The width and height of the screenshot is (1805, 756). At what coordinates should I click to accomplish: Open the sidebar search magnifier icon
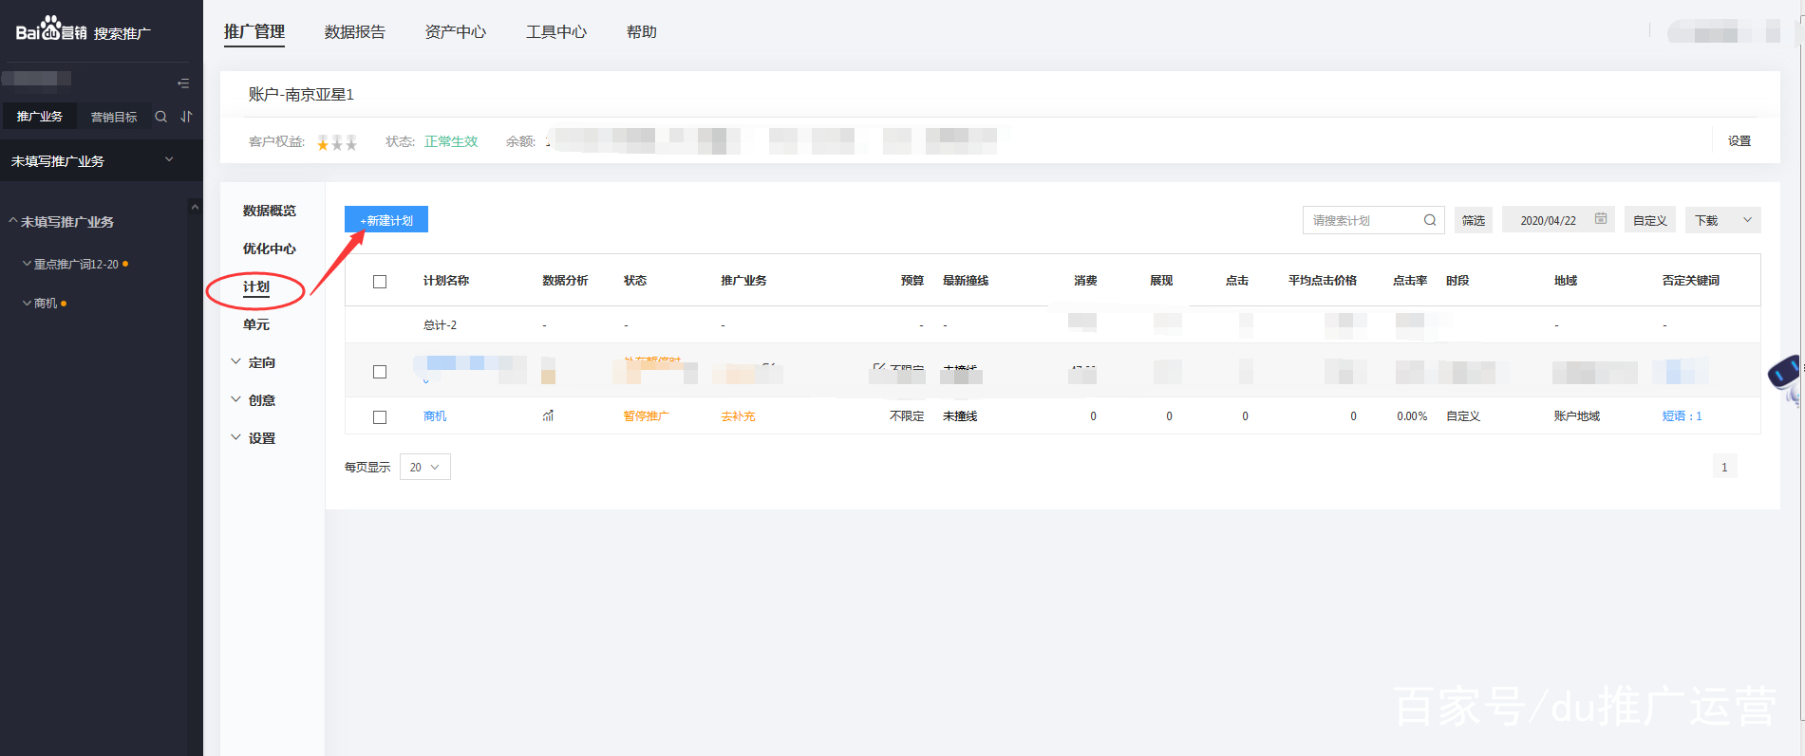(x=161, y=117)
